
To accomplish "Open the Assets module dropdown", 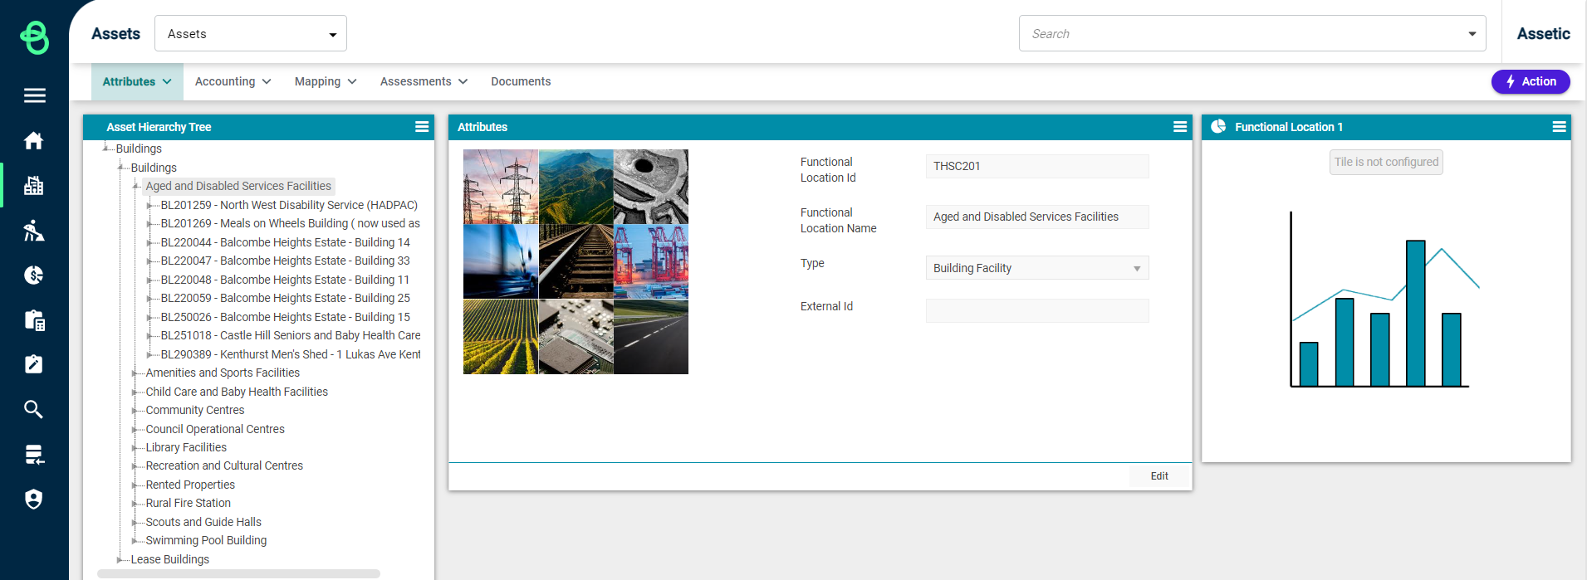I will pos(251,34).
